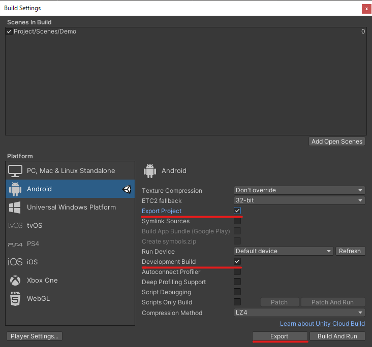372x347 pixels.
Task: Click the WebGL HTML5 icon
Action: coord(15,299)
